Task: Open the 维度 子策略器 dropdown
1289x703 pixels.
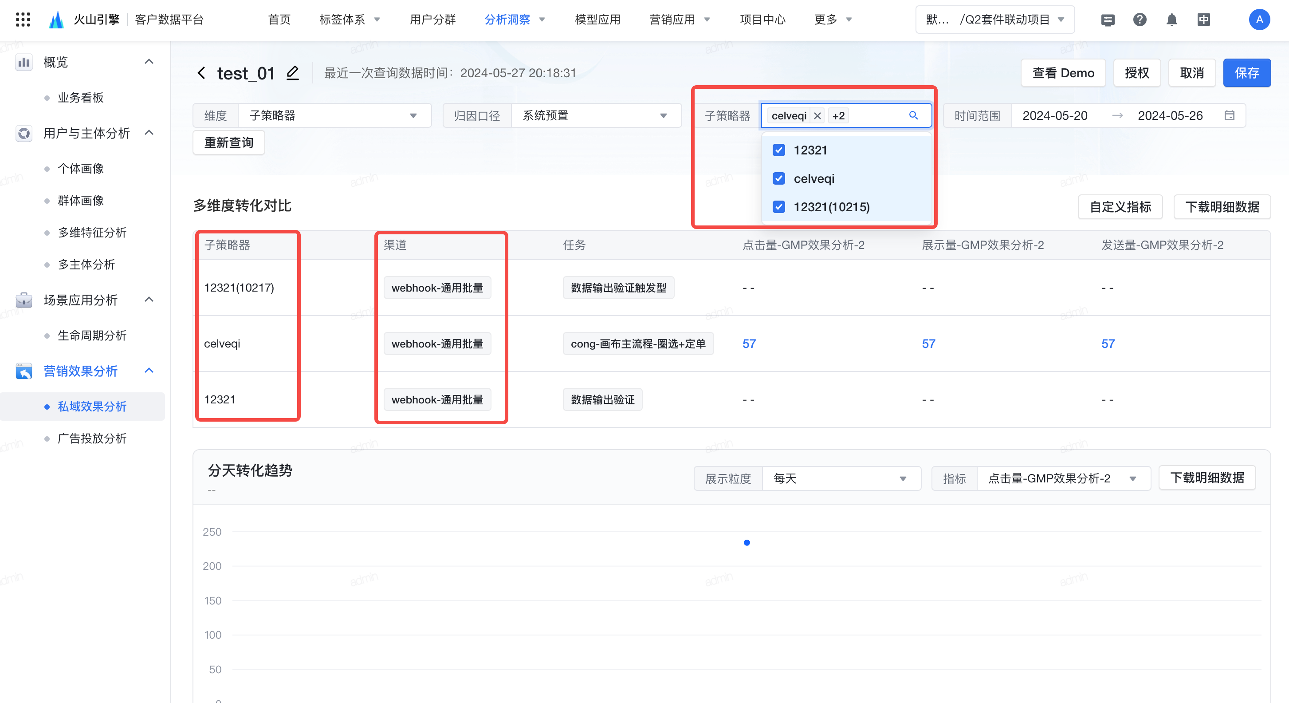Action: pos(334,116)
